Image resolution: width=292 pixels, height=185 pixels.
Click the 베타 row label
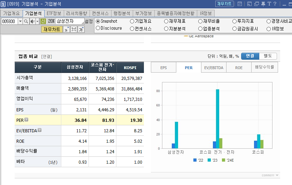point(21,162)
